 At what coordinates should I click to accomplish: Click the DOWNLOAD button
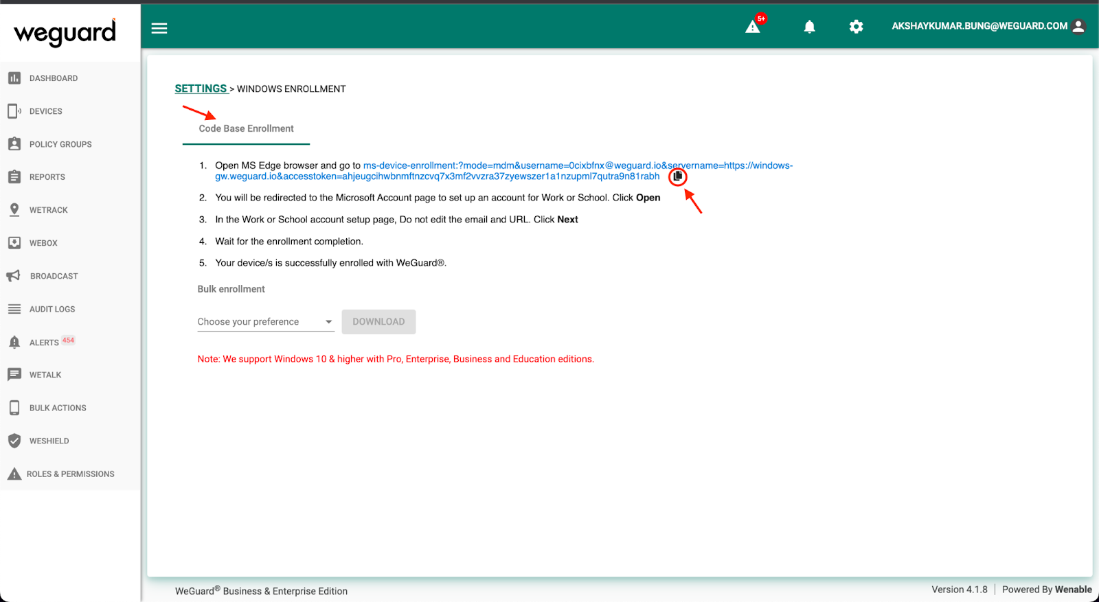point(378,322)
